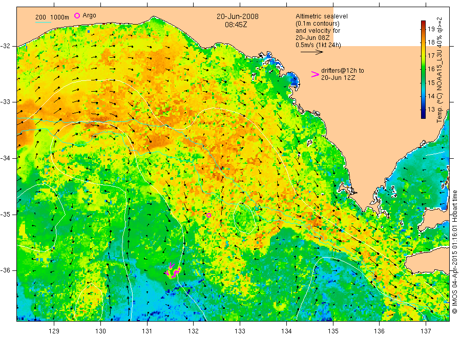Click the Argo float marker near 132.3E, 35S
This screenshot has width=461, height=338.
[208, 216]
